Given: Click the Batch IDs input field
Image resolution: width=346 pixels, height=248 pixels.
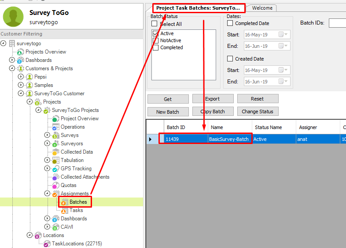Looking at the screenshot, I should click(337, 23).
